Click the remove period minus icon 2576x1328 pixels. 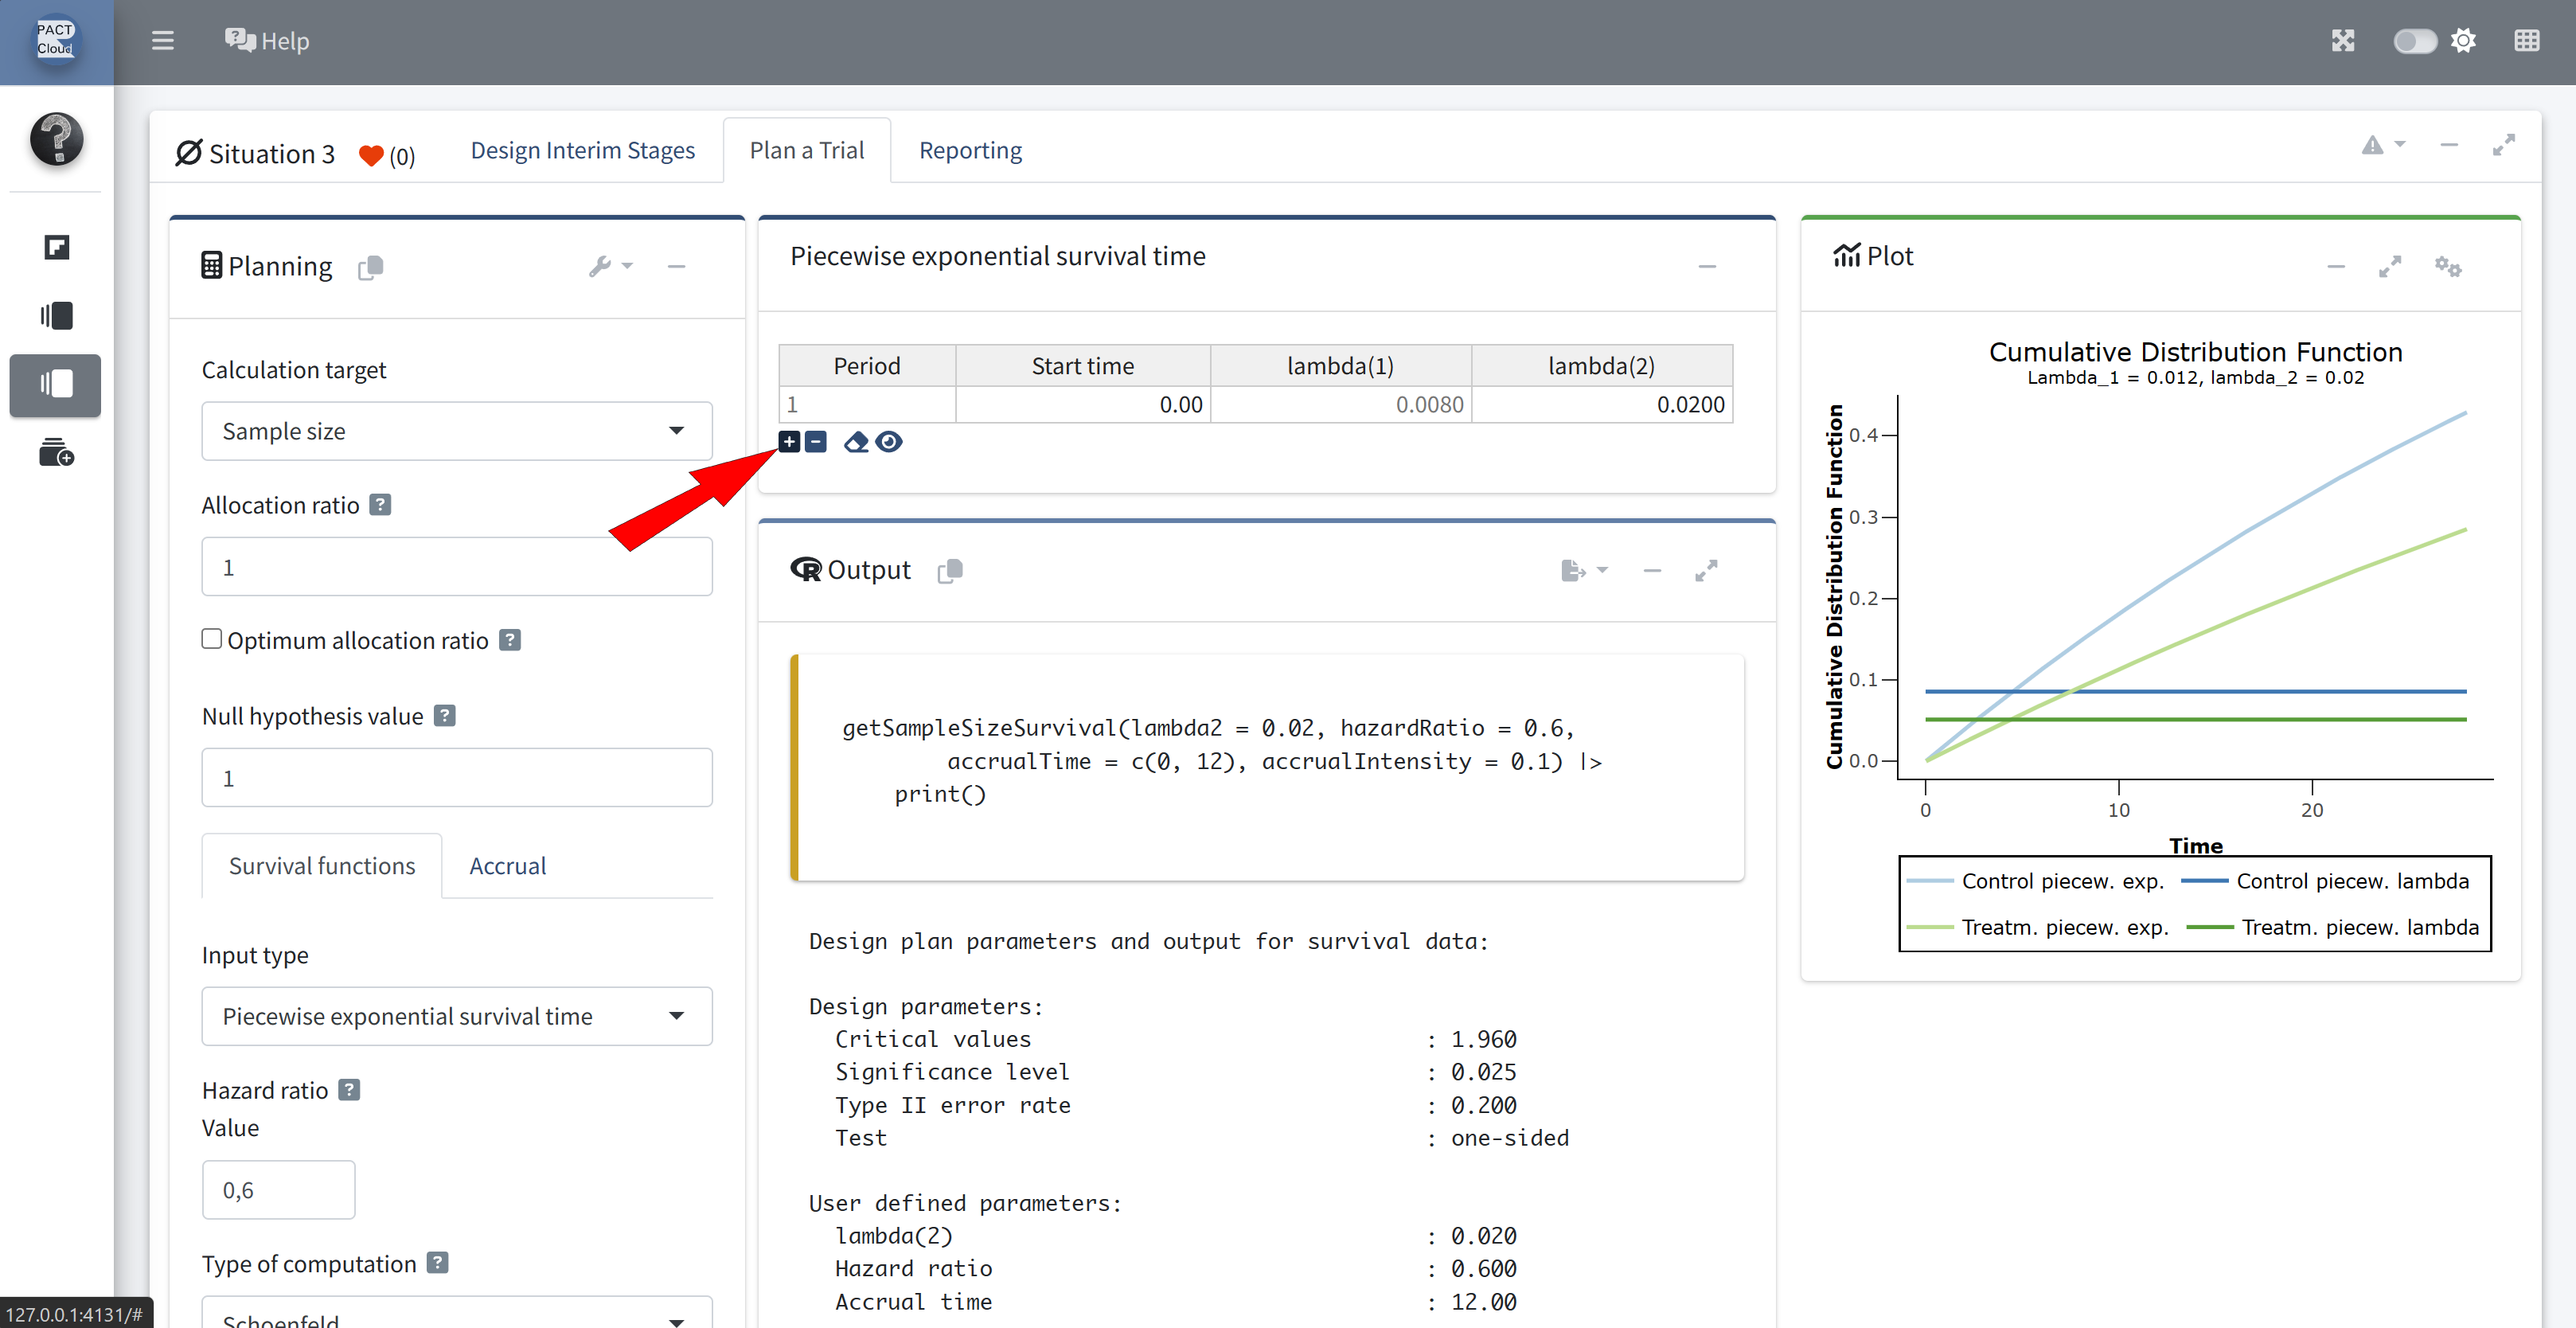point(816,441)
